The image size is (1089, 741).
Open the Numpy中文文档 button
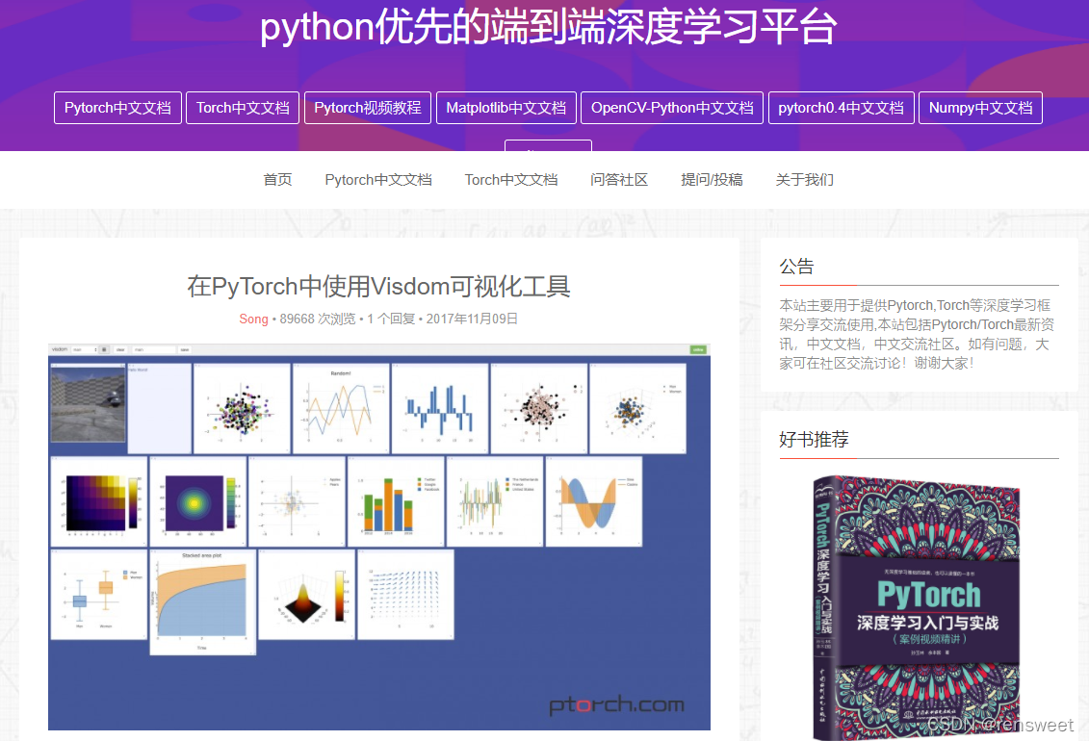[980, 108]
